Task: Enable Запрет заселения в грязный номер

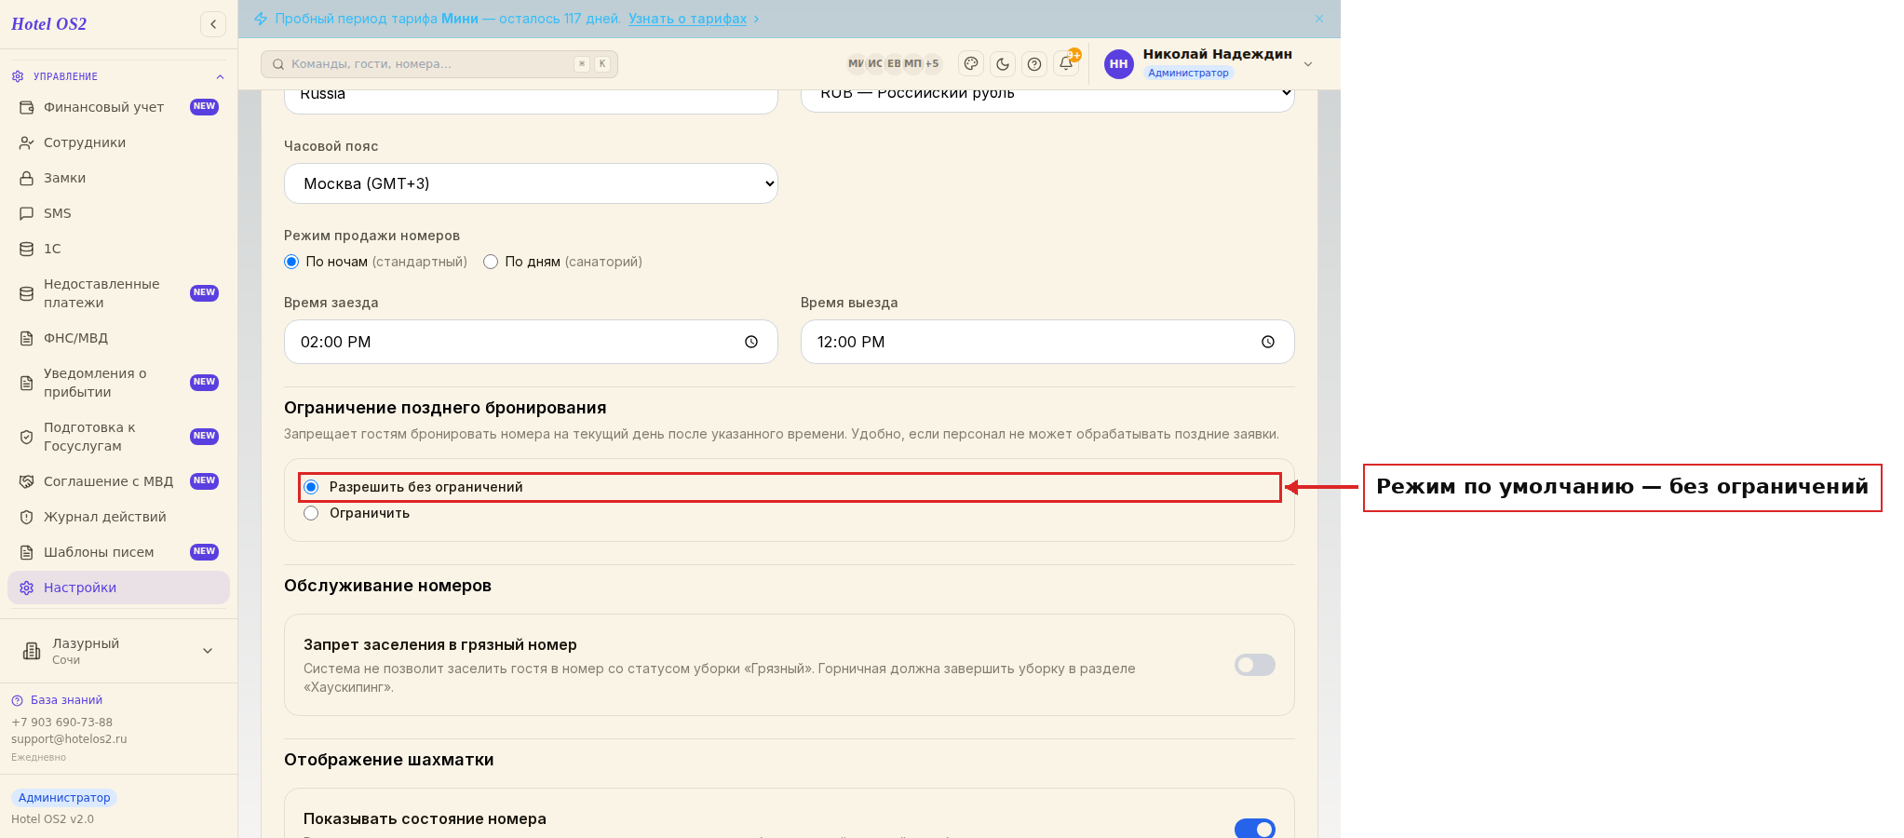Action: pos(1254,665)
